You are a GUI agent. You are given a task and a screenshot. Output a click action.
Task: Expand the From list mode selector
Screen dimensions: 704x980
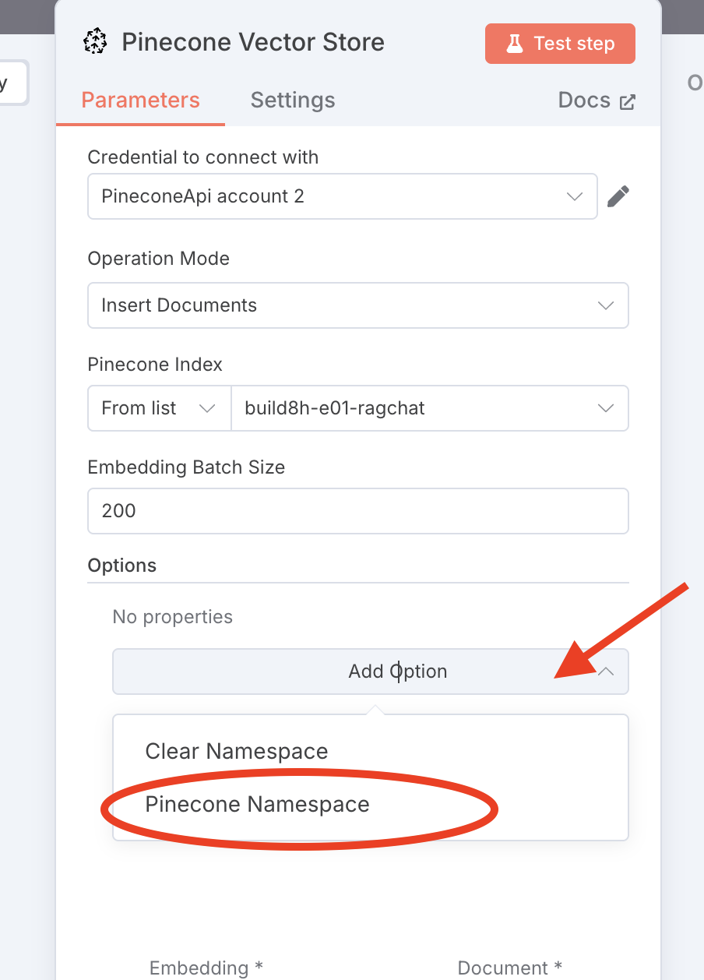click(x=159, y=408)
